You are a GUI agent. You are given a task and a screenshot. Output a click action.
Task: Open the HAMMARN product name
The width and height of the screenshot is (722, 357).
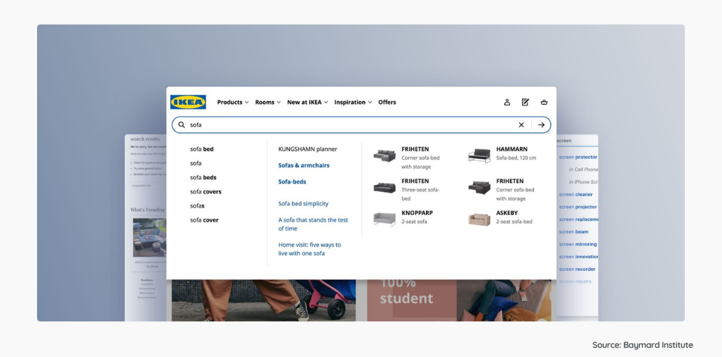point(512,149)
